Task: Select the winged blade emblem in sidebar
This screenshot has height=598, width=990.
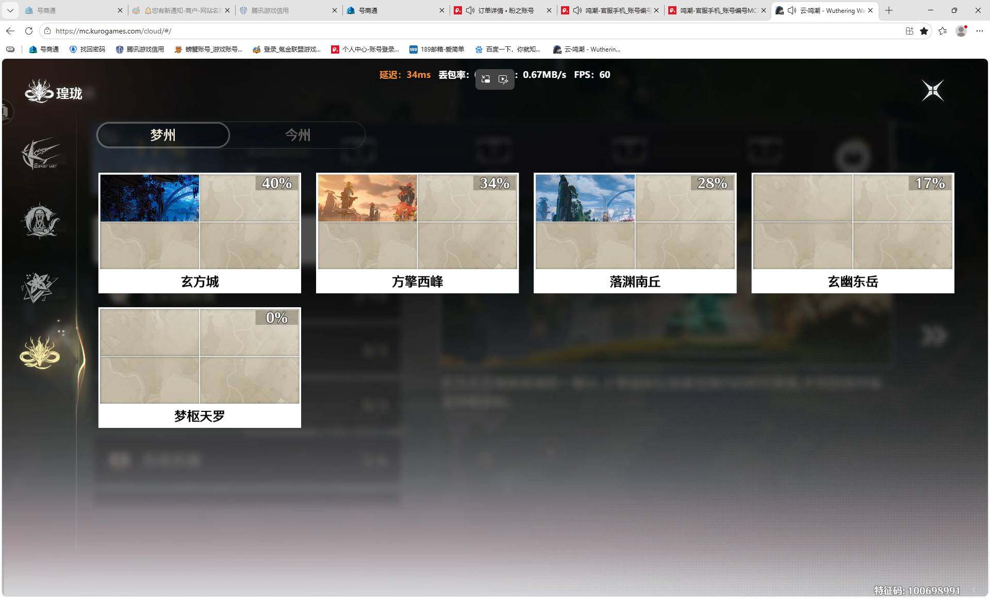Action: (x=40, y=154)
